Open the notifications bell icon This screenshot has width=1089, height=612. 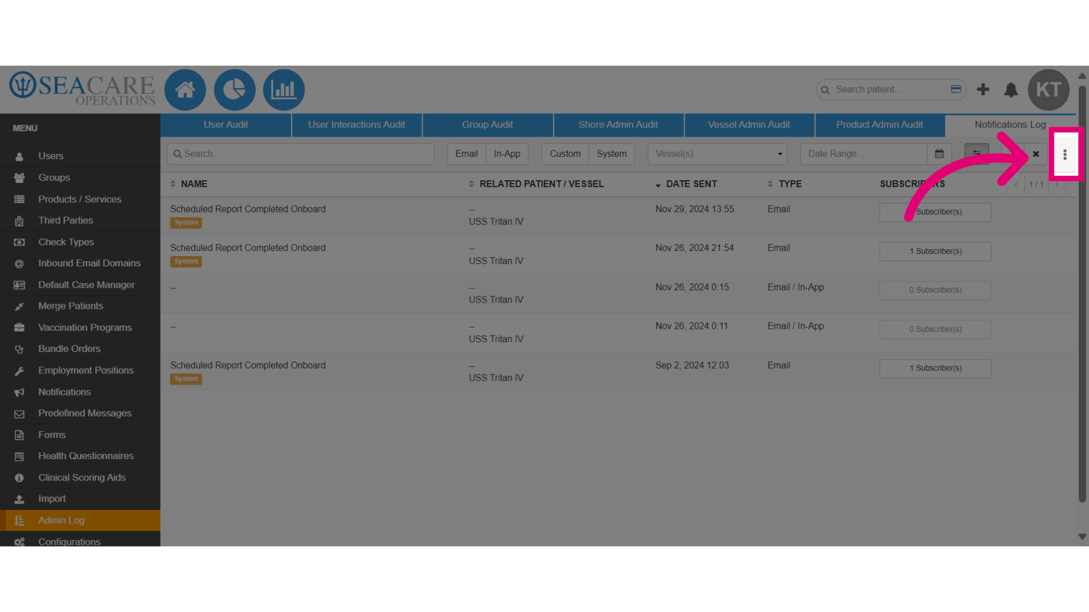pos(1011,90)
